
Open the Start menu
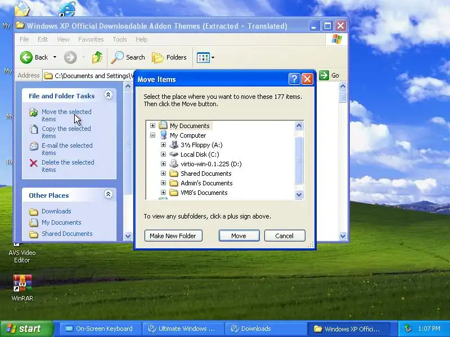pos(27,329)
